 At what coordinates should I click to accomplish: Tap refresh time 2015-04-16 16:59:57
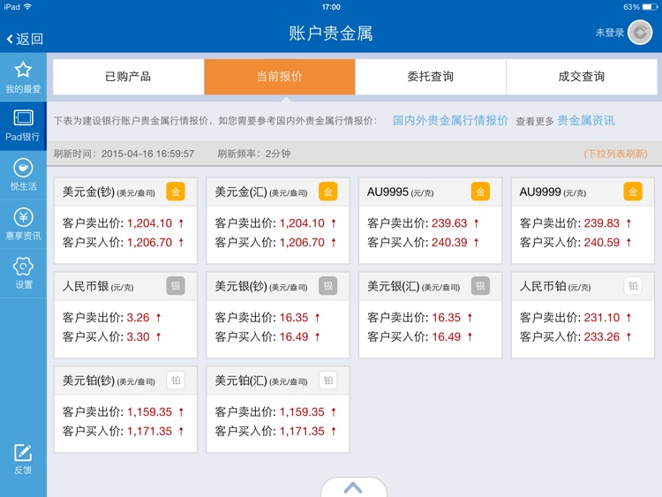(147, 154)
